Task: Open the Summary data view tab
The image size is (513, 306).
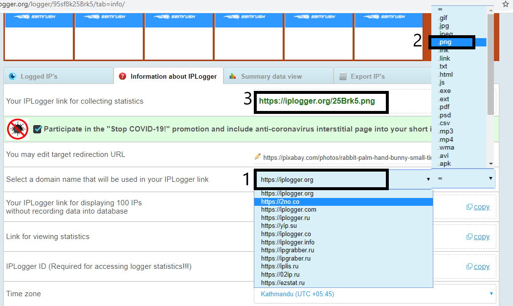Action: 278,76
